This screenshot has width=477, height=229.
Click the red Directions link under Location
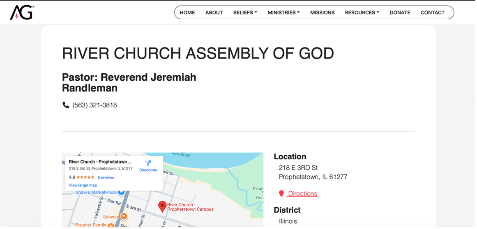coord(302,194)
